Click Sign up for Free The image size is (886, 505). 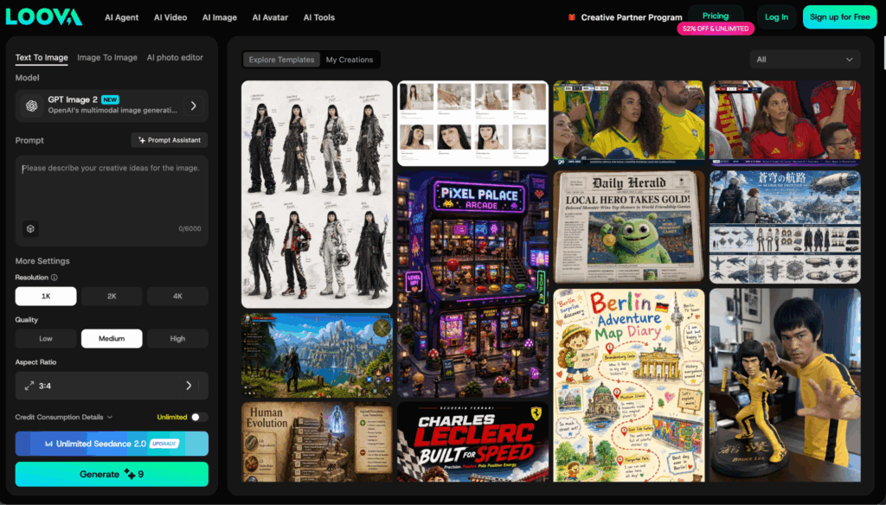click(839, 17)
